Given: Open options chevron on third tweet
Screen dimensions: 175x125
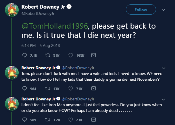Looking at the screenshot, I should pos(164,99).
